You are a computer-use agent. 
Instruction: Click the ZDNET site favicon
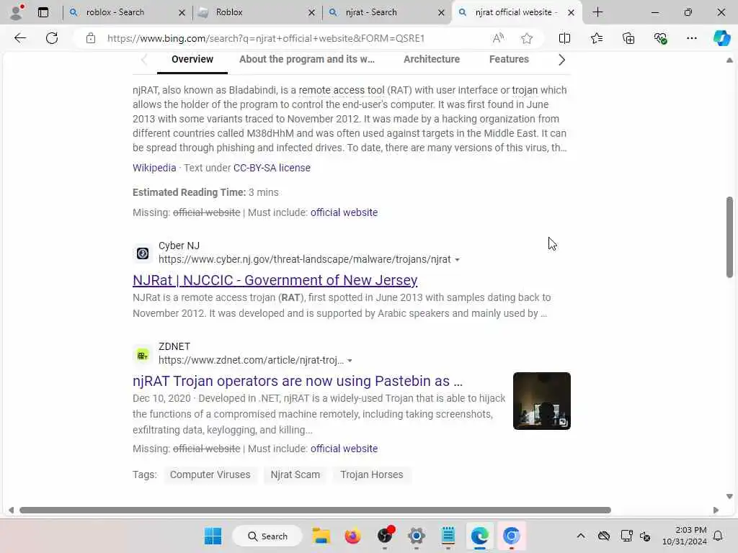tap(143, 354)
